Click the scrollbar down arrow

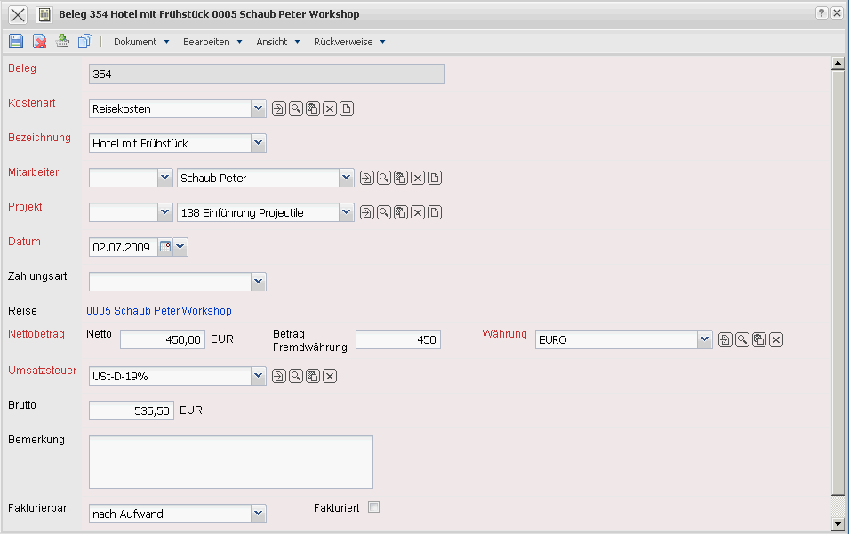838,523
